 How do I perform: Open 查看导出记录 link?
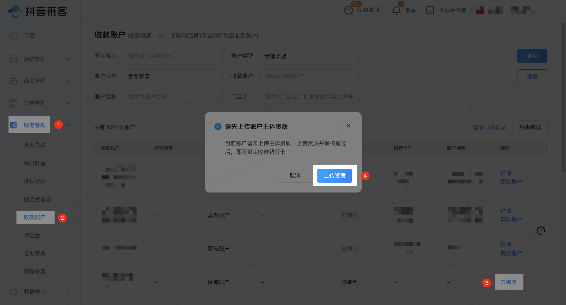point(489,127)
